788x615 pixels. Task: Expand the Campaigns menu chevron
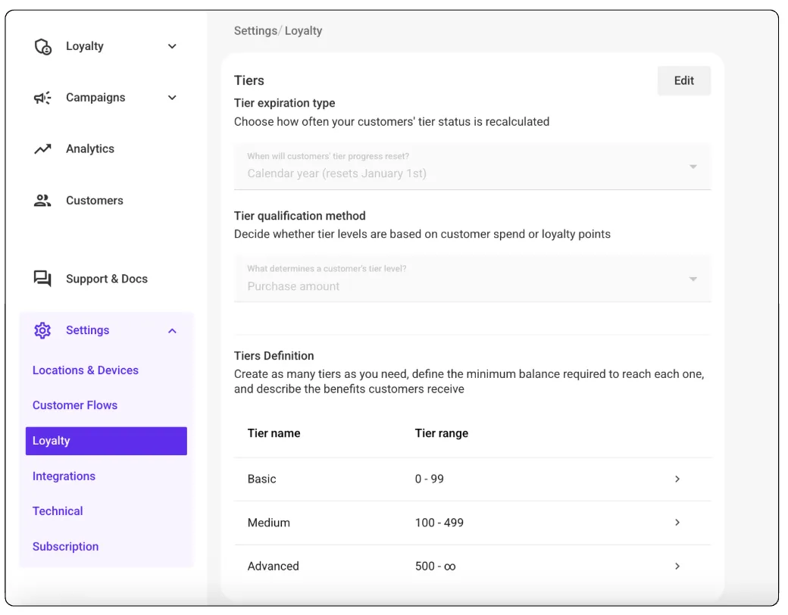pos(172,98)
